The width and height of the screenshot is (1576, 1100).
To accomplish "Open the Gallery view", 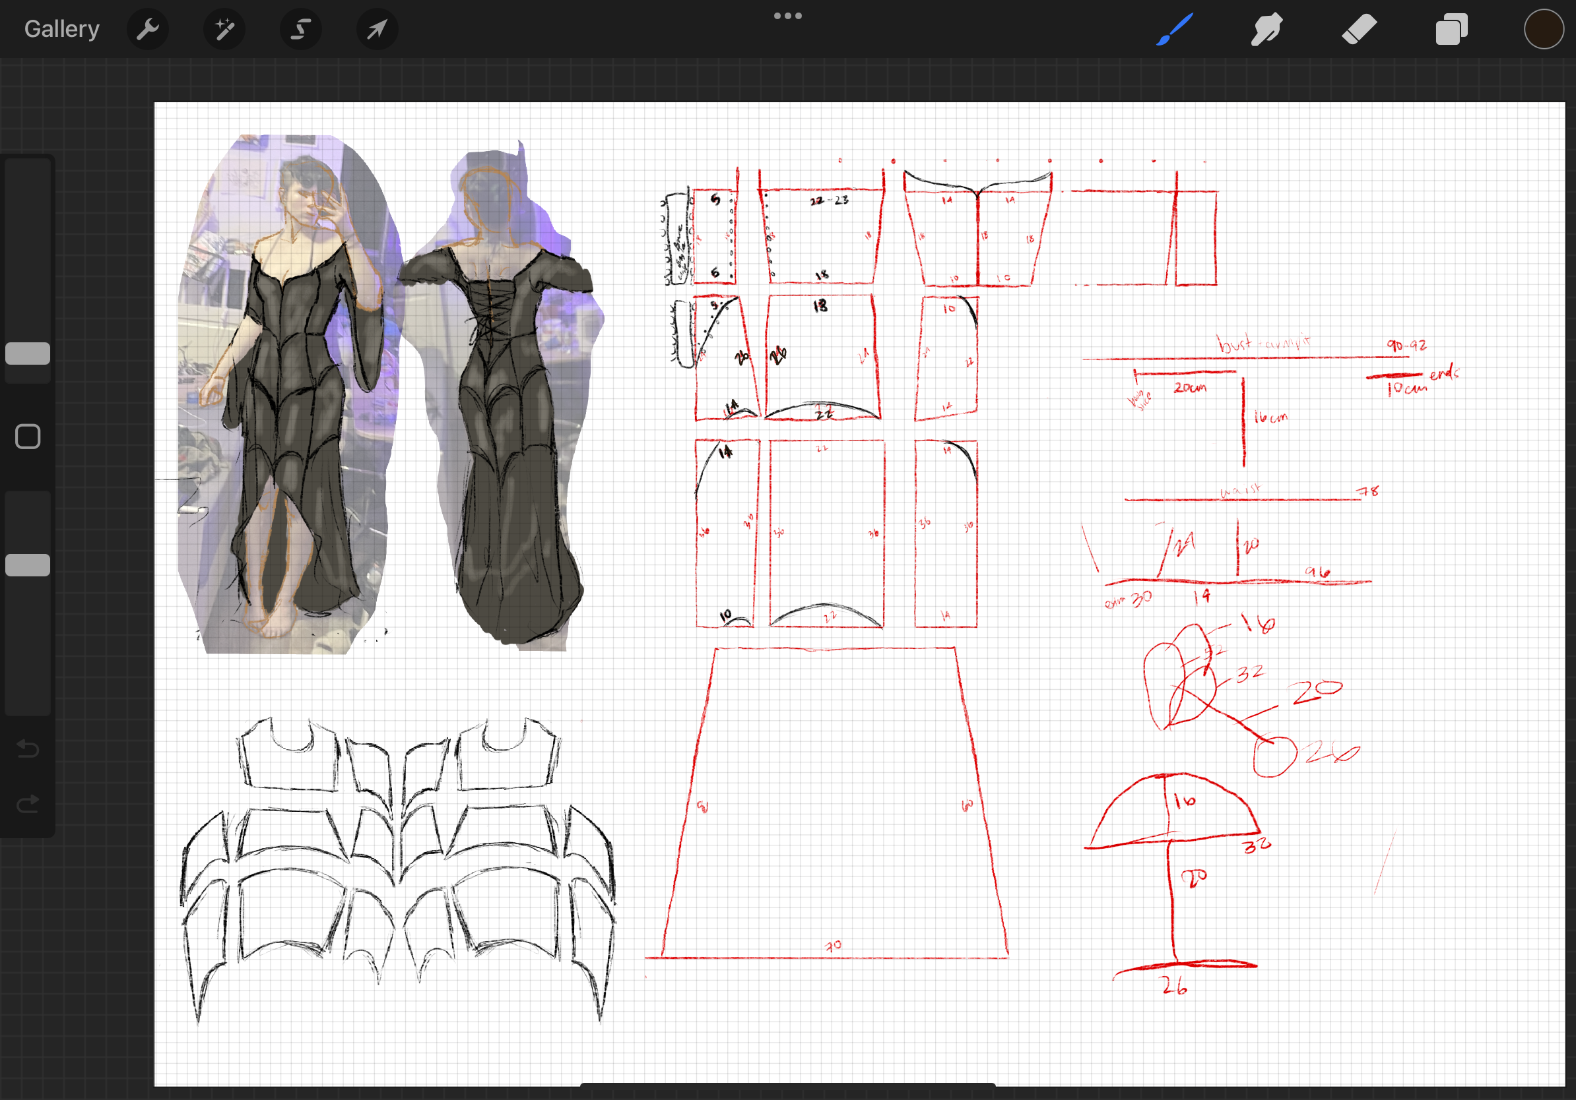I will pyautogui.click(x=62, y=29).
